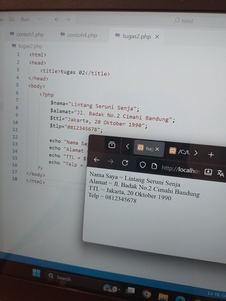Viewport: 226px width, 301px height.
Task: Switch to the contoh1.php editor tab
Action: pos(27,34)
